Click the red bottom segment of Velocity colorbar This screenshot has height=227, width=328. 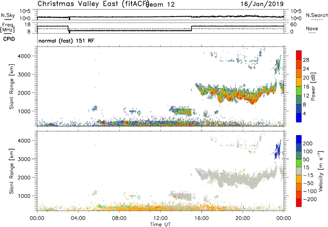point(299,203)
